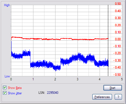Click the 0.30 beta axis value
The width and height of the screenshot is (126, 104).
pyautogui.click(x=118, y=18)
